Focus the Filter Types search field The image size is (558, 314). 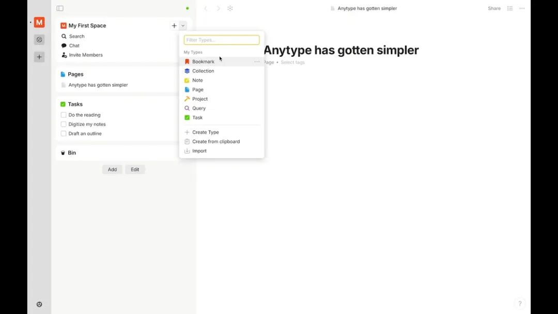222,40
